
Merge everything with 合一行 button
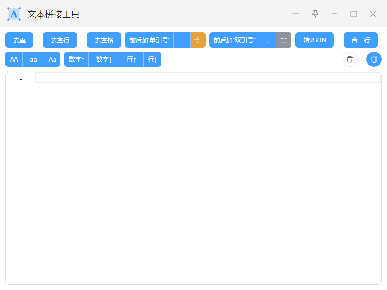(x=360, y=40)
